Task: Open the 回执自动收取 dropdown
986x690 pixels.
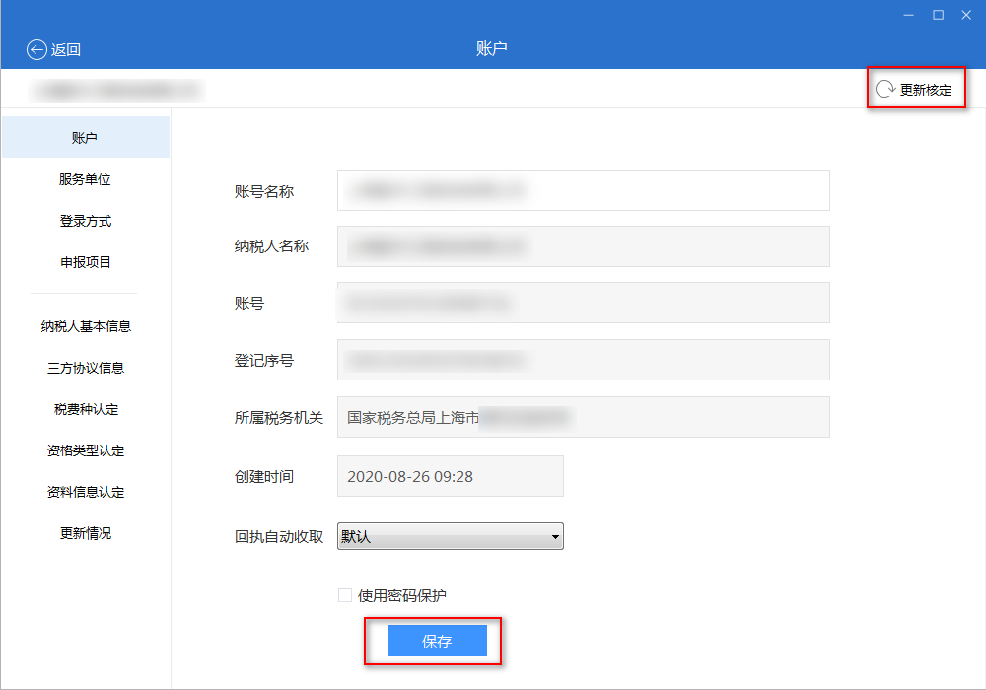Action: tap(451, 537)
